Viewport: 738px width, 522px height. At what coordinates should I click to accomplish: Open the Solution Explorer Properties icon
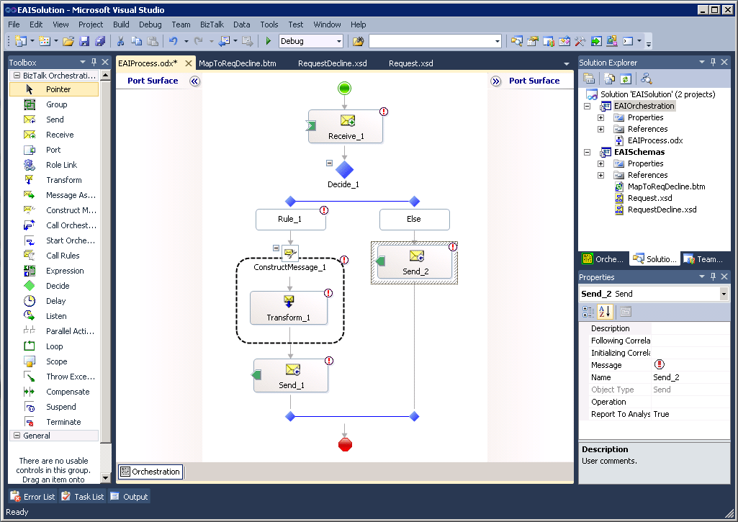589,78
